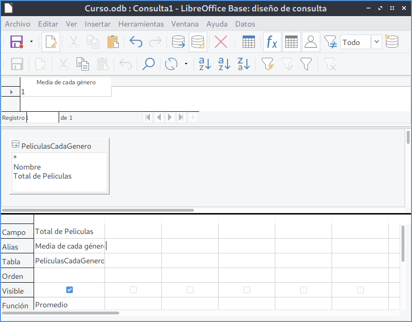This screenshot has width=412, height=322.
Task: Open Ventana menu
Action: pyautogui.click(x=185, y=24)
